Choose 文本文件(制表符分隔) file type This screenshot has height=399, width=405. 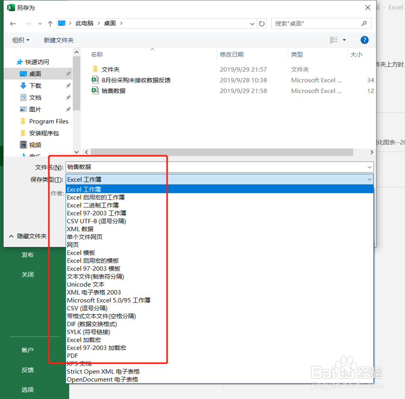tap(95, 277)
